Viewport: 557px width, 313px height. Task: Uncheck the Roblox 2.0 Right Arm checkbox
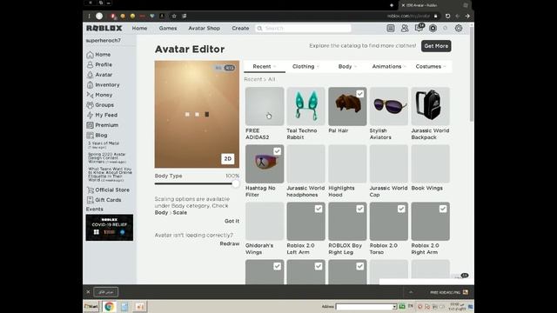[x=443, y=209]
